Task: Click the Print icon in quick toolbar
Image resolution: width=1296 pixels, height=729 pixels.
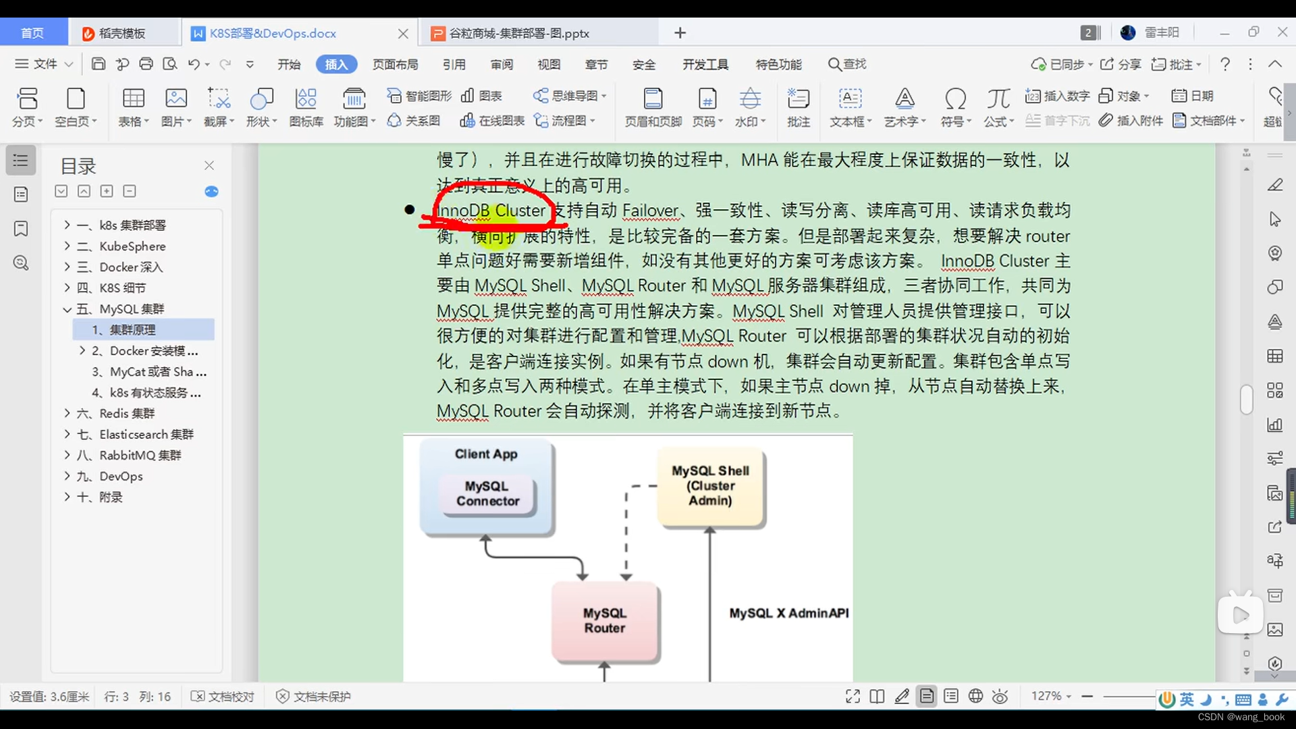Action: click(146, 64)
